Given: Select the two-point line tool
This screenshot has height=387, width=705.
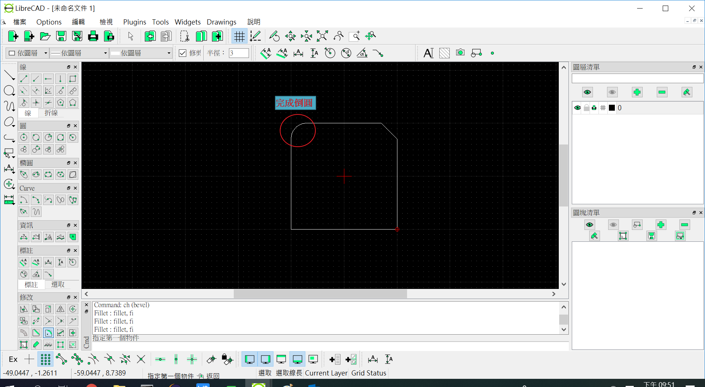Looking at the screenshot, I should (x=24, y=79).
